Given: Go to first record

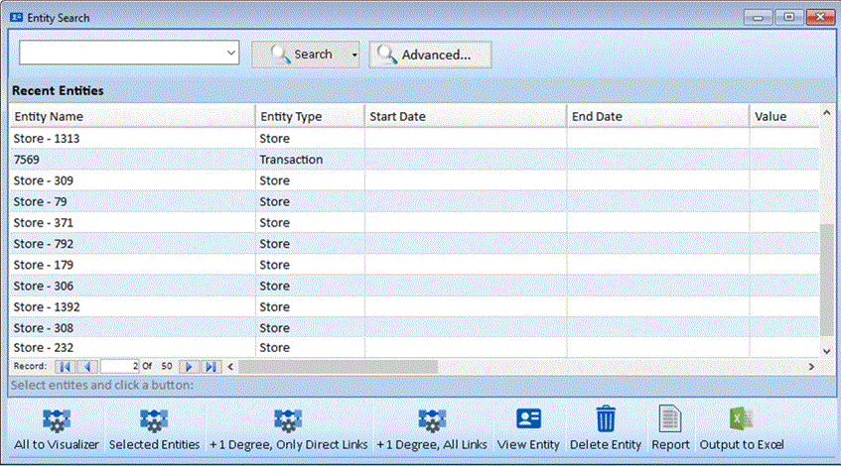Looking at the screenshot, I should tap(66, 367).
